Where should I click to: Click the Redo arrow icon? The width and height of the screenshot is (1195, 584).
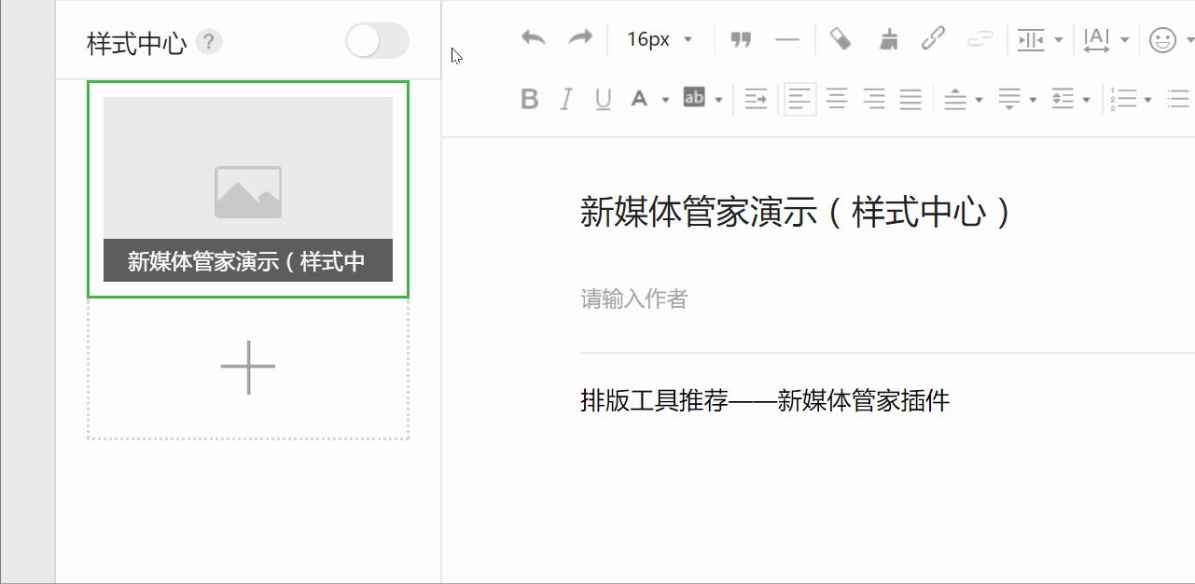[579, 38]
